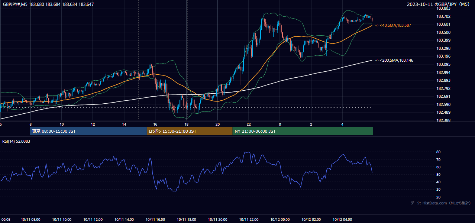This screenshot has height=223, width=475.
Task: Click price axis label 182.792
Action: [443, 88]
